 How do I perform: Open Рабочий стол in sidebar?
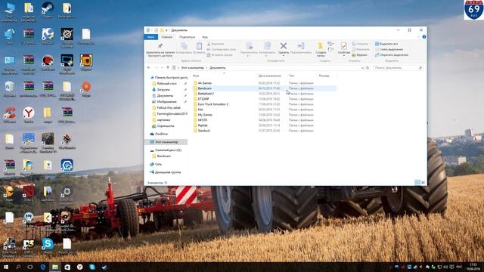tap(166, 84)
